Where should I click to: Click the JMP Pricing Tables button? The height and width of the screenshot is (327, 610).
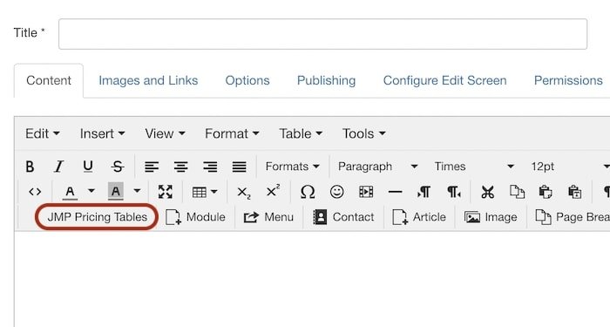98,217
